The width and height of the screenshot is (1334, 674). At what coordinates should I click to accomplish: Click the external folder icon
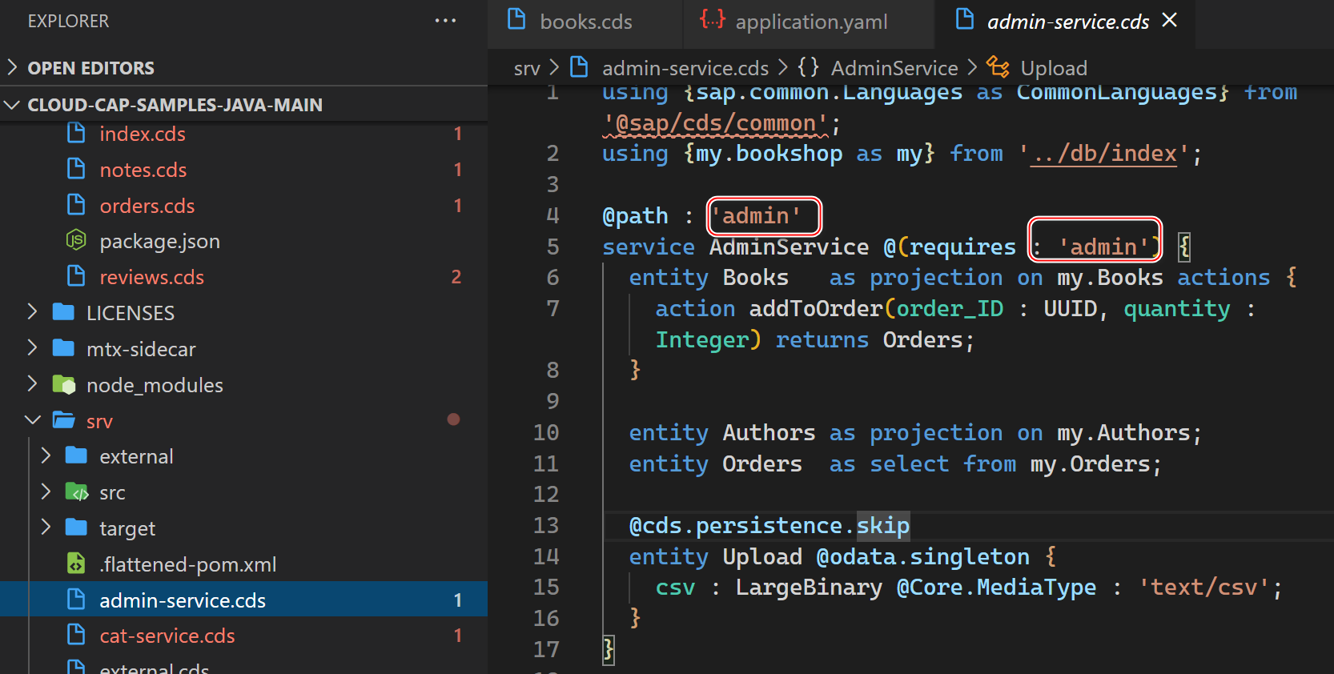coord(77,455)
